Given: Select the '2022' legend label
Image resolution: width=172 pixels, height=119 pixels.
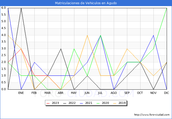Looking at the screenshot, I should 72,103.
